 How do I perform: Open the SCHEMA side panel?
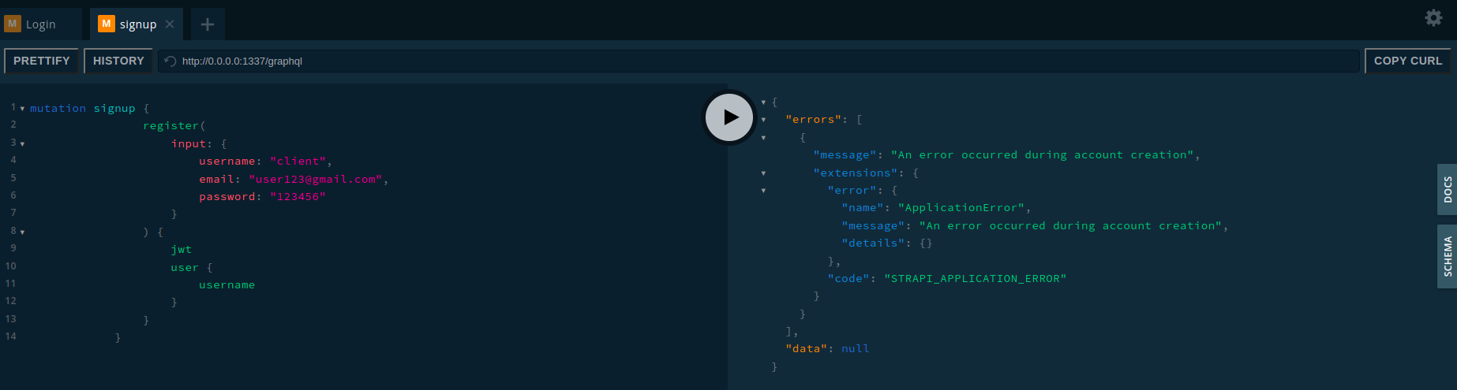click(x=1447, y=256)
